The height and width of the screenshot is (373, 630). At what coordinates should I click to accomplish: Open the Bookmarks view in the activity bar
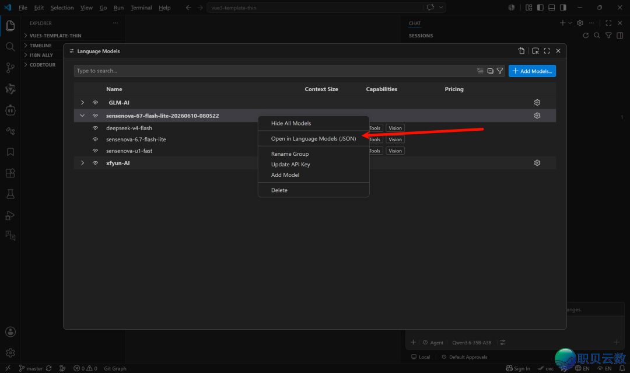coord(10,152)
